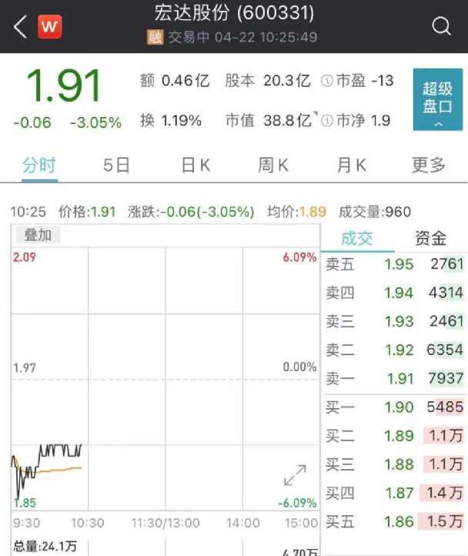Expand the 超级盘口 panel
This screenshot has width=468, height=556.
point(437,100)
